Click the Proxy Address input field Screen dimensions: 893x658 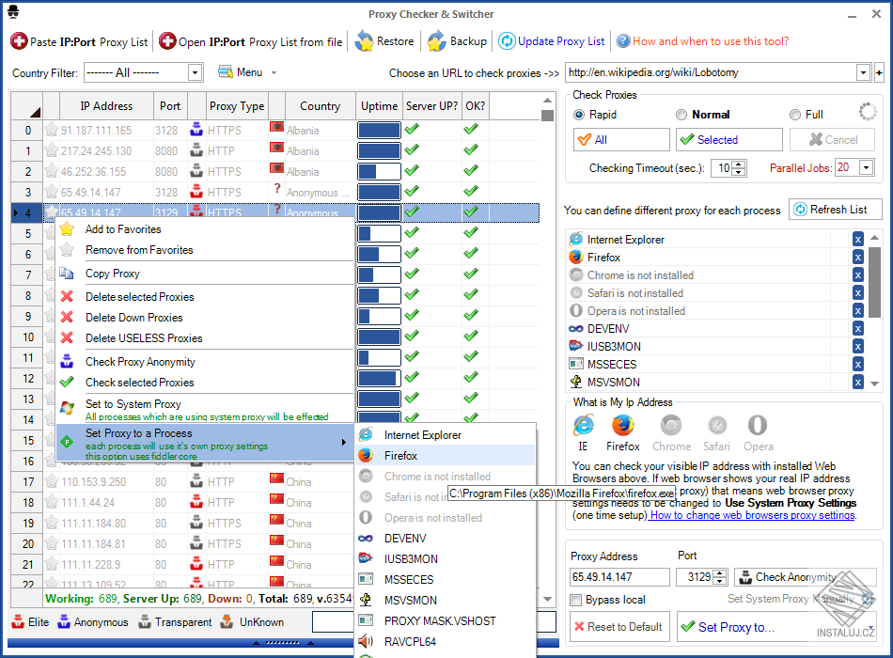[x=619, y=577]
